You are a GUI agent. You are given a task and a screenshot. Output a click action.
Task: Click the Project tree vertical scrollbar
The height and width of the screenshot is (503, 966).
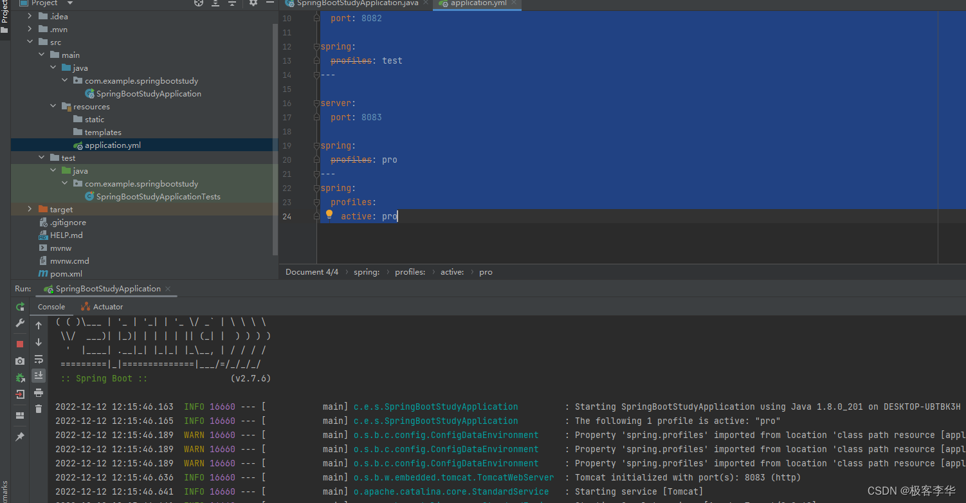(x=276, y=138)
